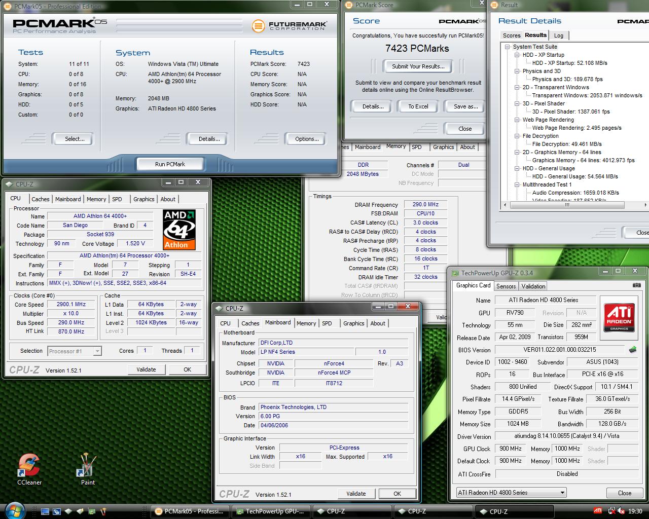This screenshot has width=649, height=519.
Task: Click the ATI Catalyst tray icon
Action: pyautogui.click(x=598, y=511)
